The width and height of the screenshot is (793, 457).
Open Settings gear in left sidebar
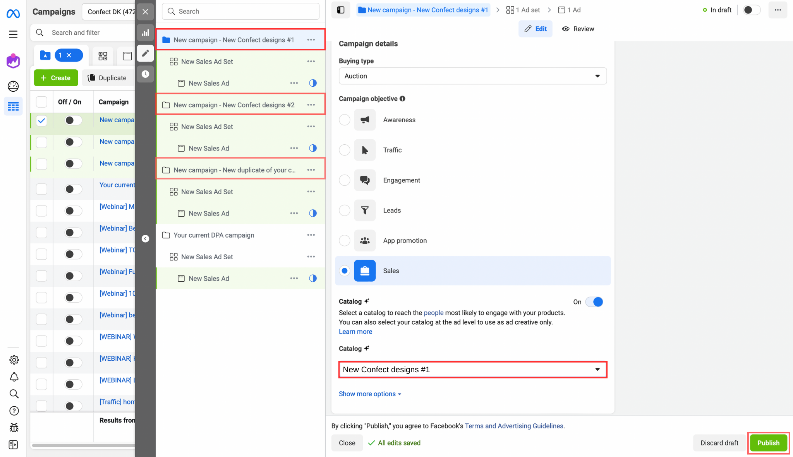tap(14, 360)
